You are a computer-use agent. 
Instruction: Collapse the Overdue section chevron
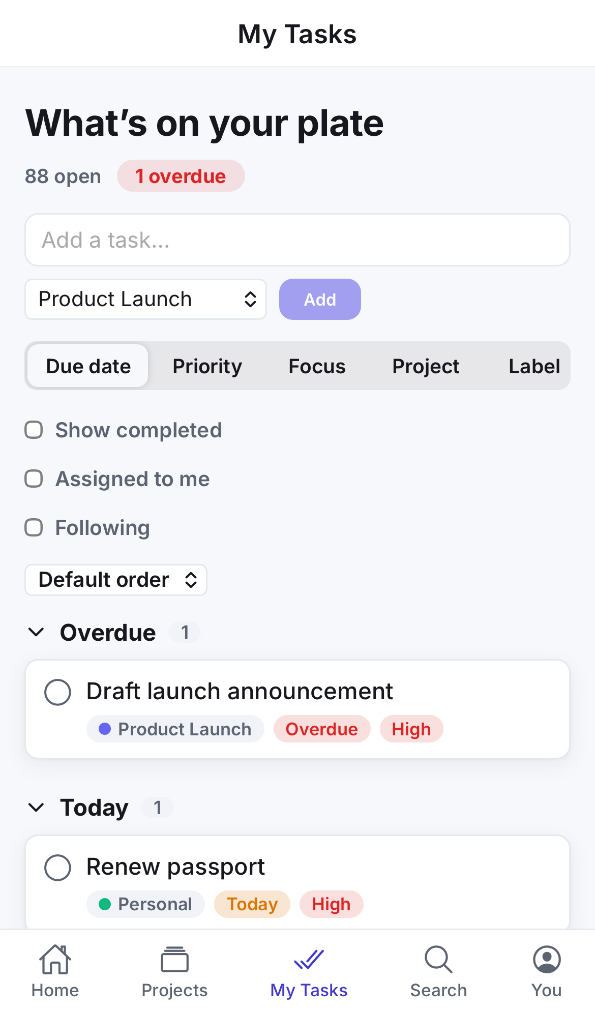click(x=36, y=632)
